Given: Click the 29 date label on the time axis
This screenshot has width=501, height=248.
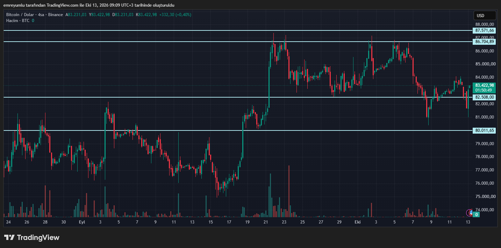Looking at the screenshot, I should (x=339, y=222).
